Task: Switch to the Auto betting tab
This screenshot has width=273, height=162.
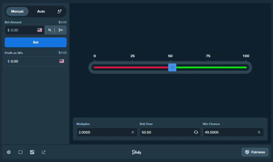Action: pos(41,11)
